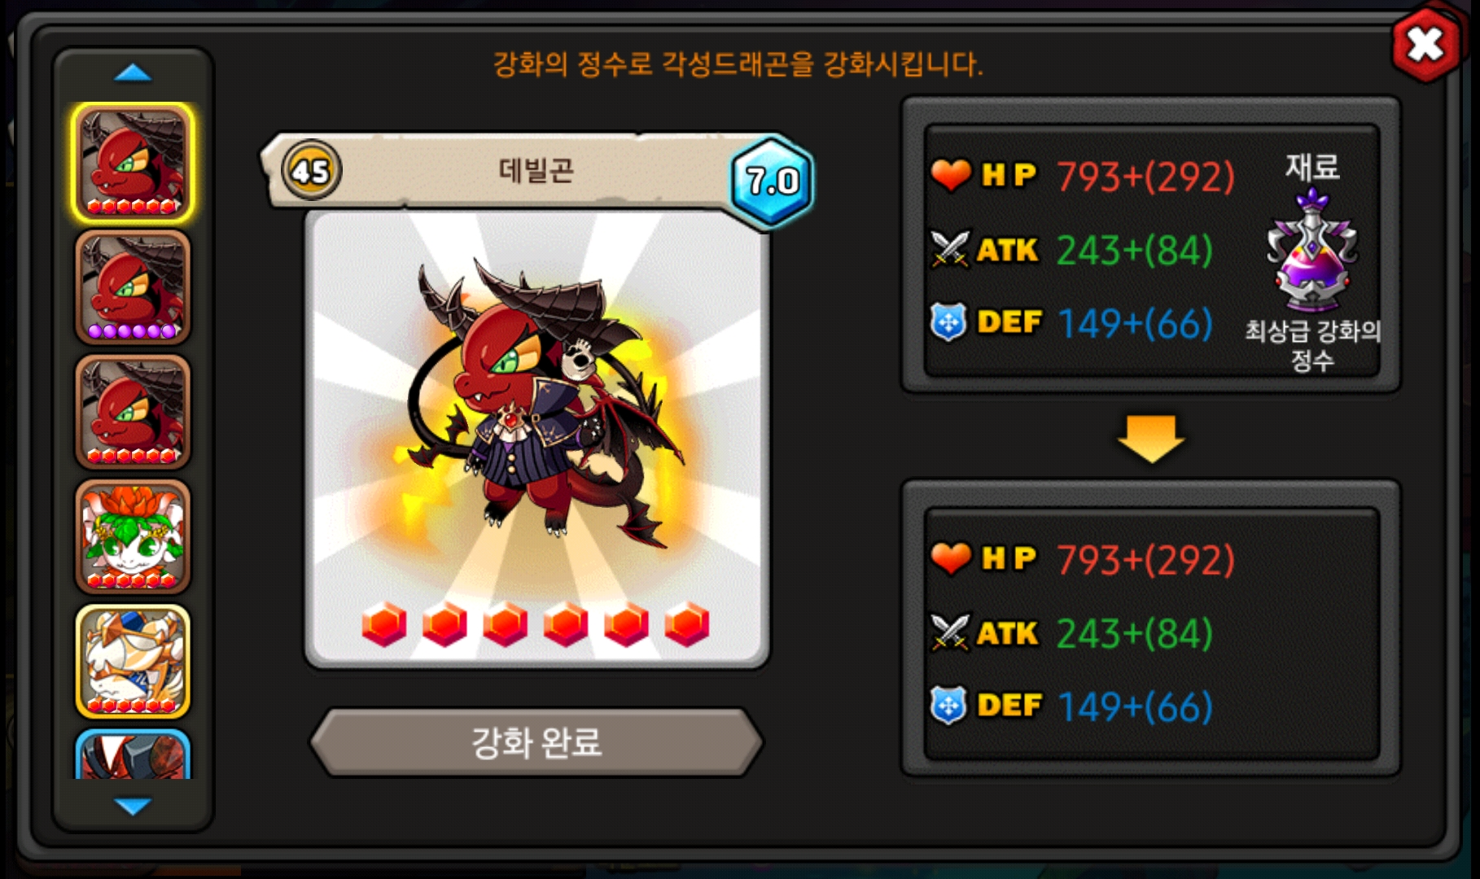Pick the partially visible blue-framed dragon

pos(133,754)
